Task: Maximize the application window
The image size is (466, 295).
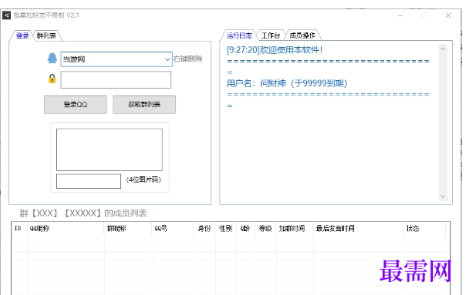Action: pyautogui.click(x=424, y=15)
